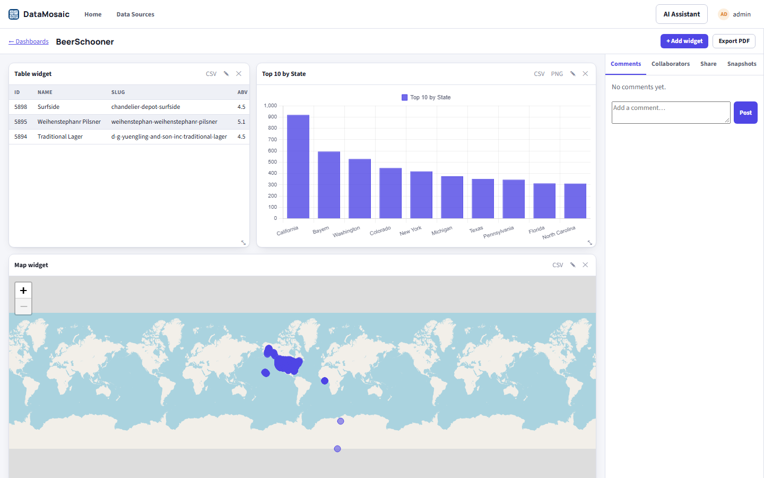Open the Snapshots tab
Viewport: 764px width, 478px height.
click(742, 64)
